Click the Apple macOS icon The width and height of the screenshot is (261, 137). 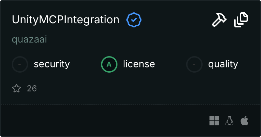coord(245,121)
